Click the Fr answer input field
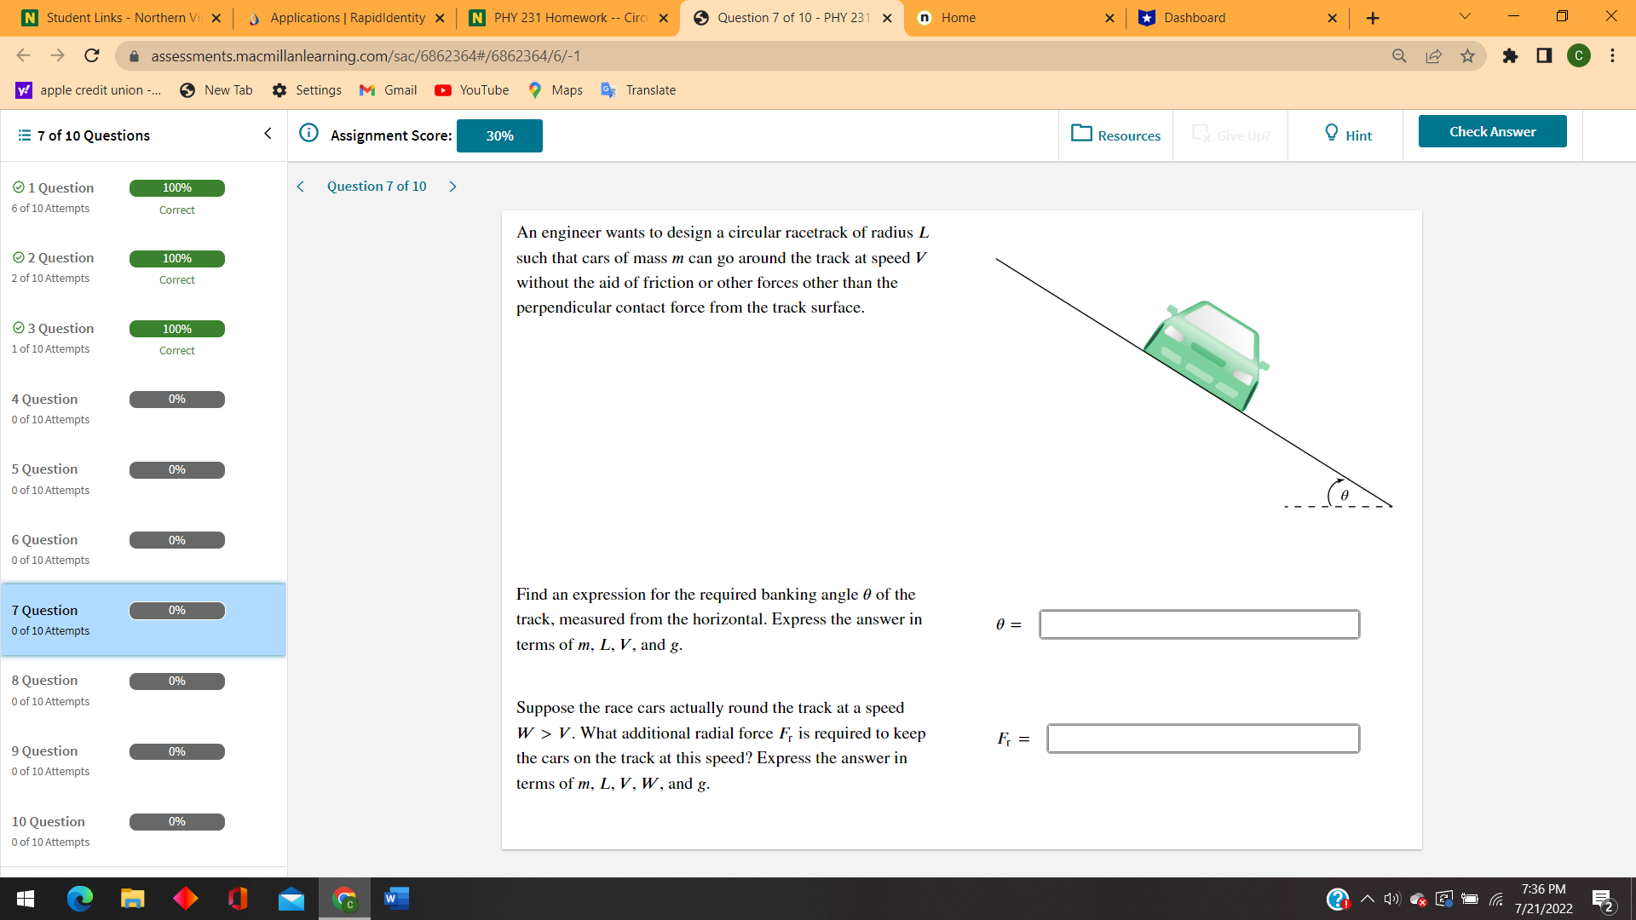Viewport: 1636px width, 920px height. pyautogui.click(x=1201, y=739)
